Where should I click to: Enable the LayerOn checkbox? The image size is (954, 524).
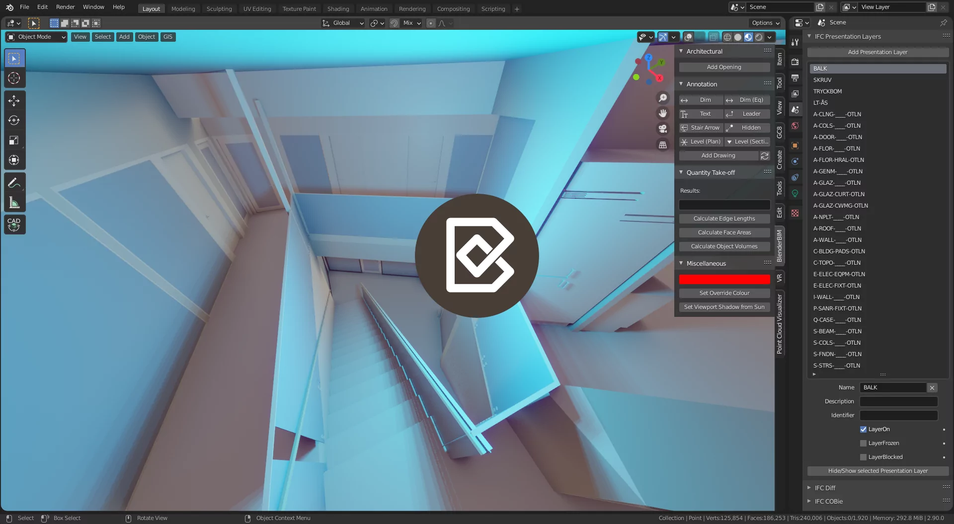pos(863,429)
